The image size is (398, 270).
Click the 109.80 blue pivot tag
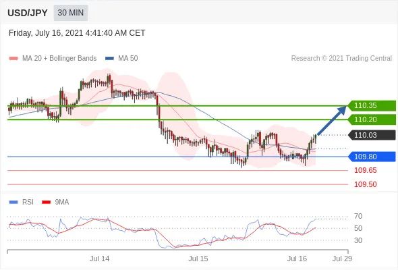click(372, 157)
